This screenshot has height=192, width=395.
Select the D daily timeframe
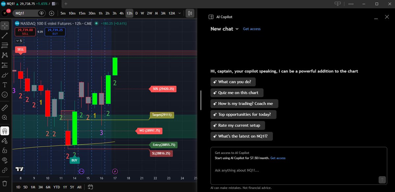point(137,13)
